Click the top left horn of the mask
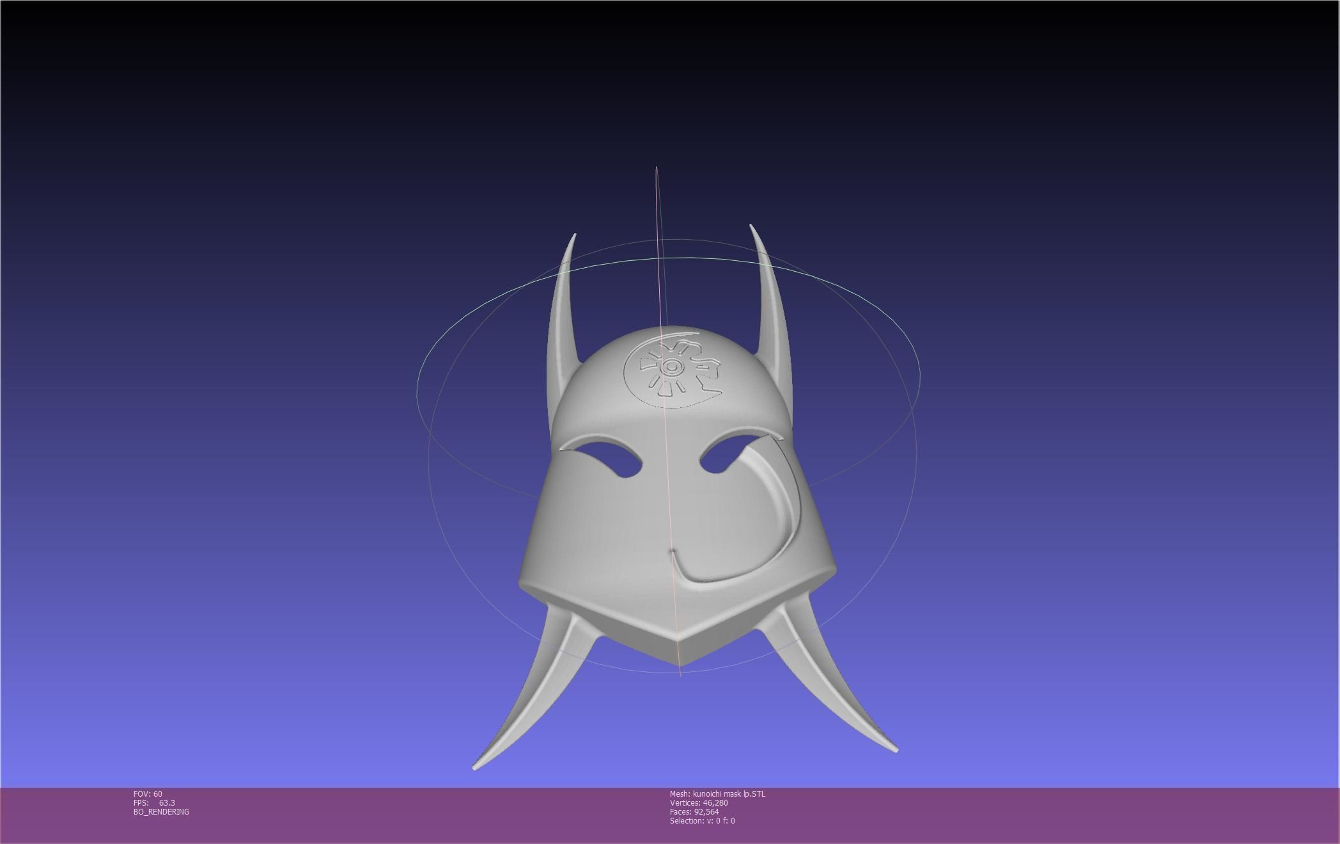This screenshot has width=1340, height=844. point(563,313)
